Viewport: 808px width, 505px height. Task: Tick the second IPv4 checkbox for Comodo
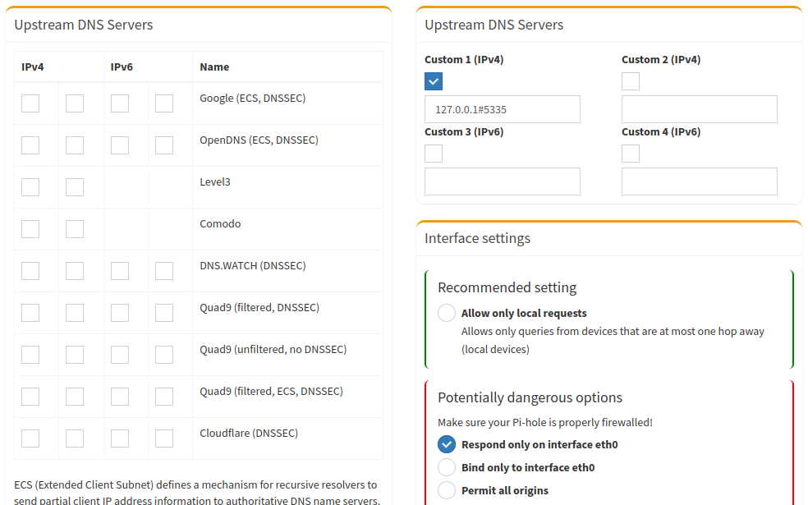[75, 229]
